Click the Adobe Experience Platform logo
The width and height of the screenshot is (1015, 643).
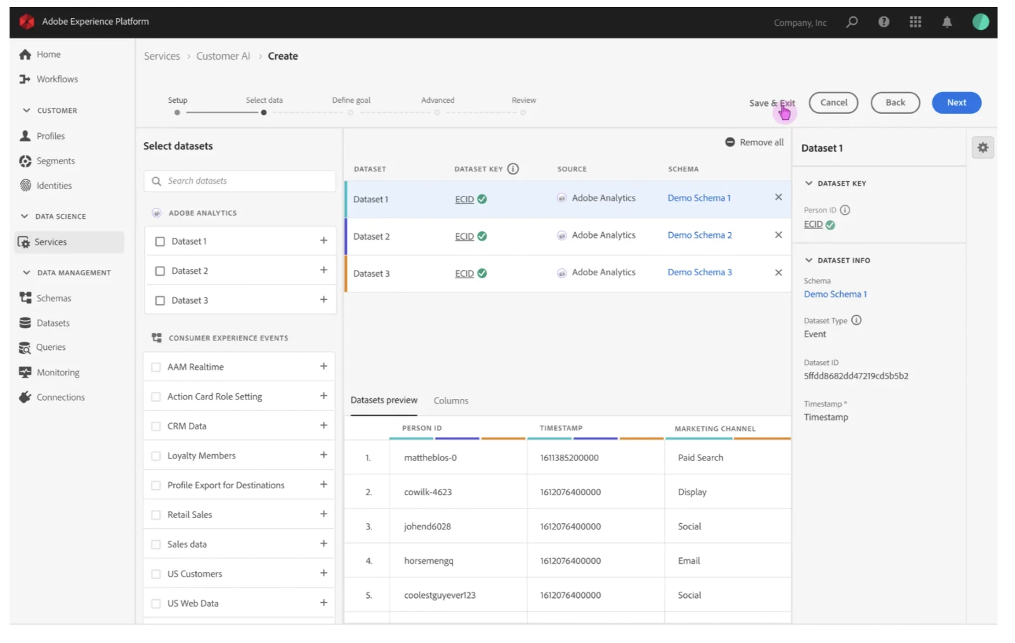pyautogui.click(x=27, y=22)
